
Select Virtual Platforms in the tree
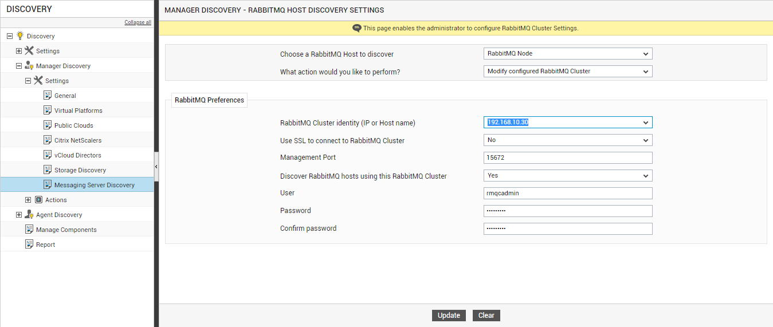[x=79, y=111]
